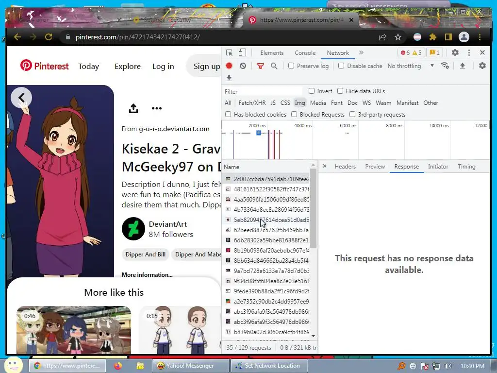Check the Invert filter checkbox
This screenshot has height=373, width=497.
312,91
